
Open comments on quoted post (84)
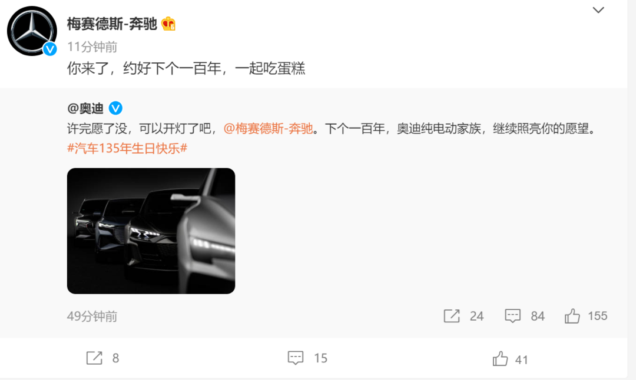click(x=525, y=316)
